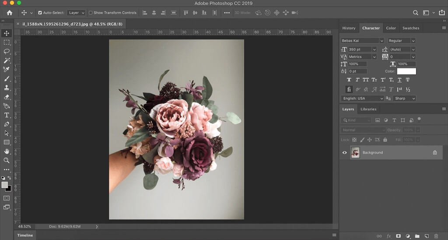Viewport: 448px width, 240px height.
Task: Select the Move tool
Action: tap(6, 33)
